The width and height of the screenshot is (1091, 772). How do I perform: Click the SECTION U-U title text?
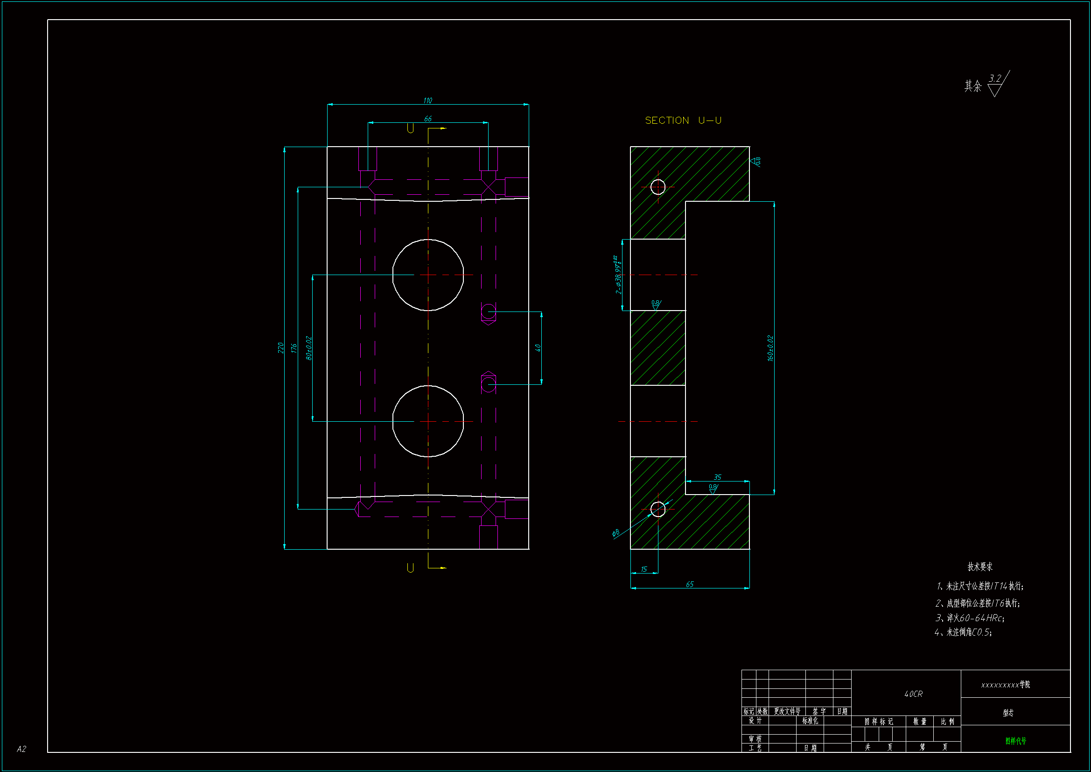coord(683,120)
